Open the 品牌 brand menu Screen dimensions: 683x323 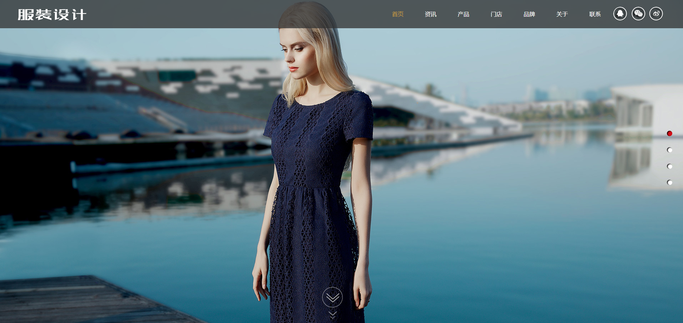point(529,14)
